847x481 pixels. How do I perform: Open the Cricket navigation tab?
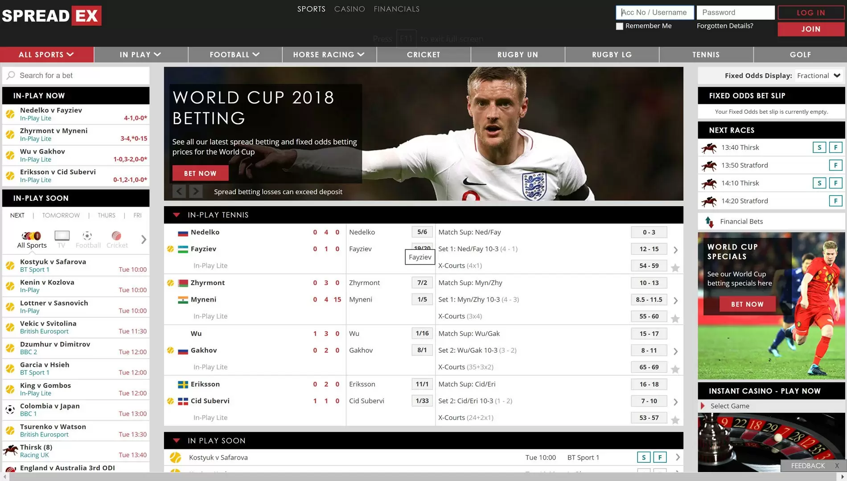(423, 55)
